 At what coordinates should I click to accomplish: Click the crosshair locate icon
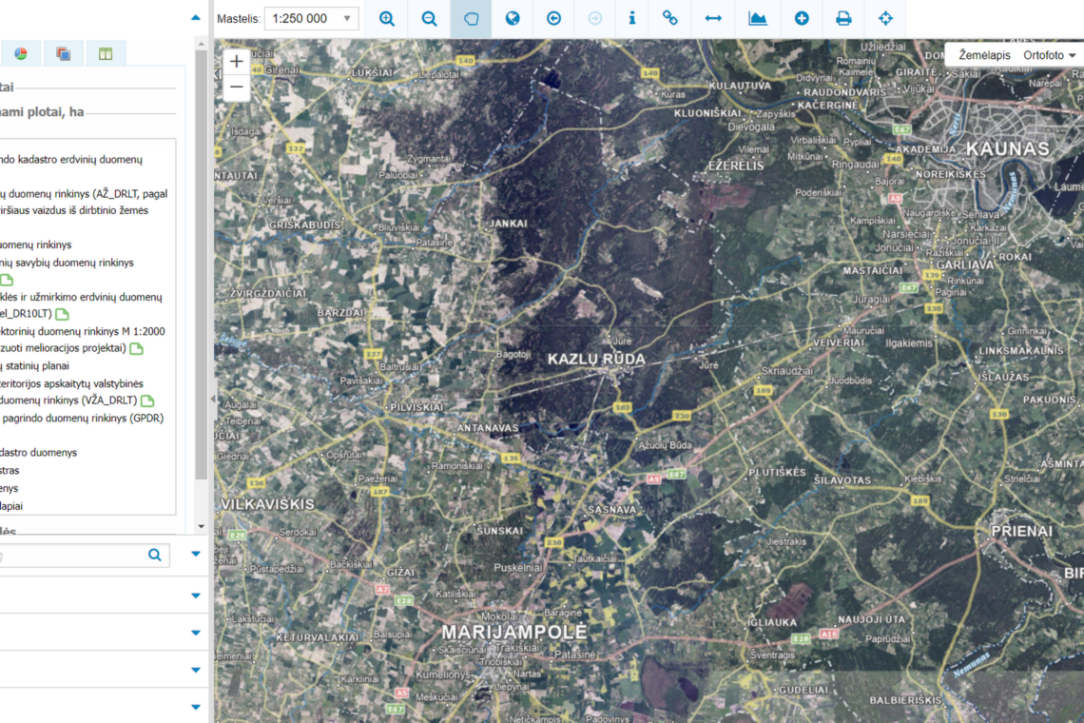[x=885, y=18]
